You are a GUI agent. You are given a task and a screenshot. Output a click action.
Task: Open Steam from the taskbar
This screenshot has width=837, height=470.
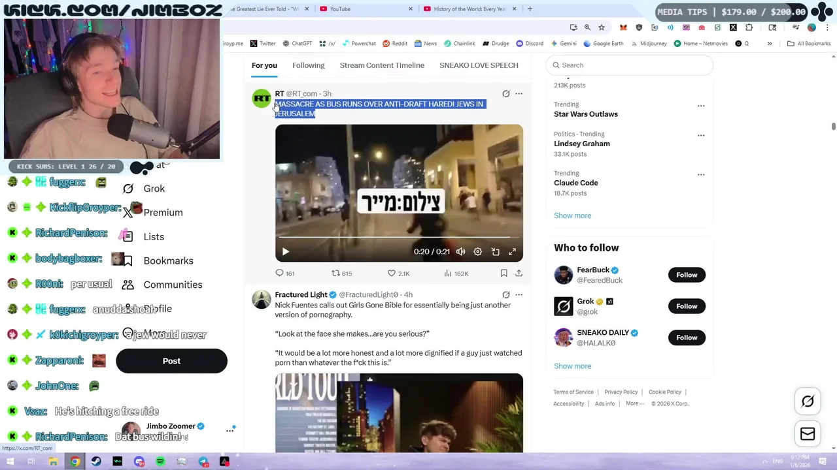click(96, 462)
